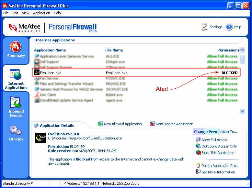Image resolution: width=252 pixels, height=188 pixels.
Task: Click Get More Information link
Action: point(218,172)
